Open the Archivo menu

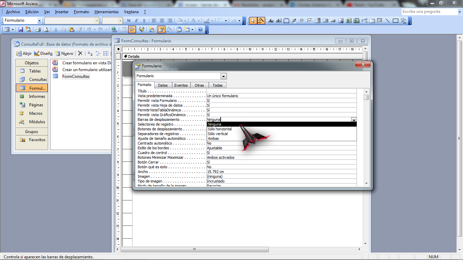coord(13,12)
